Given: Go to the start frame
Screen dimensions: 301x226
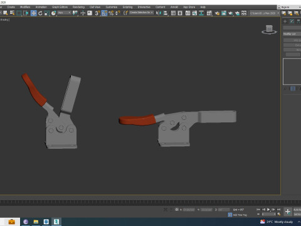Looking at the screenshot, I should (x=258, y=209).
